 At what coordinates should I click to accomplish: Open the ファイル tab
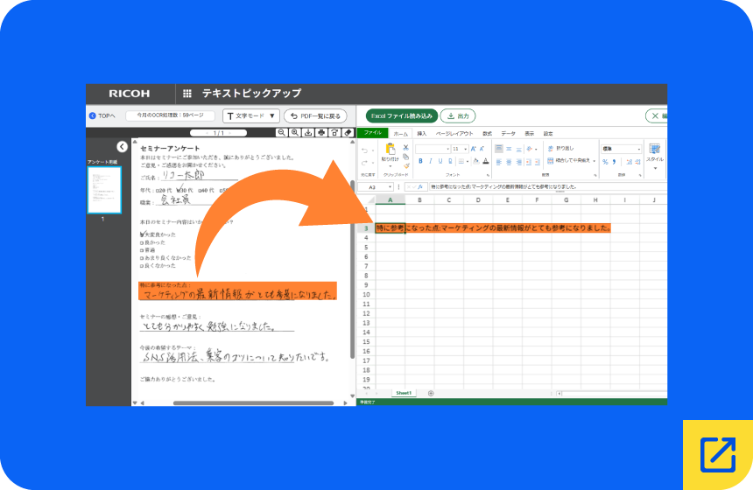pos(372,133)
